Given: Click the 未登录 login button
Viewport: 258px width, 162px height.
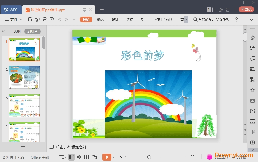Looking at the screenshot, I should tap(246, 9).
